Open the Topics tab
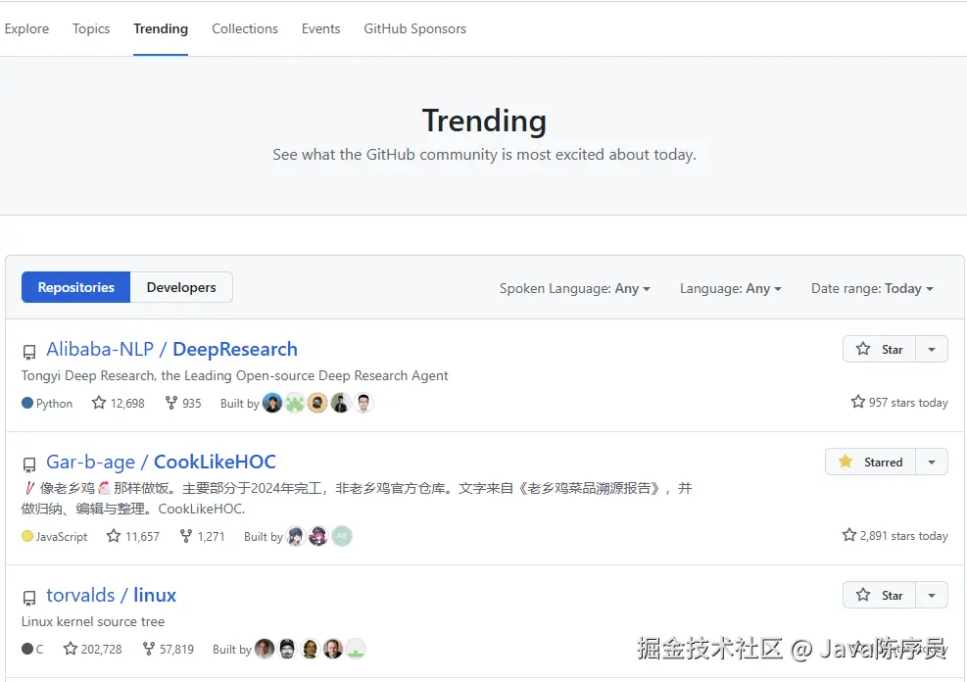 point(91,29)
